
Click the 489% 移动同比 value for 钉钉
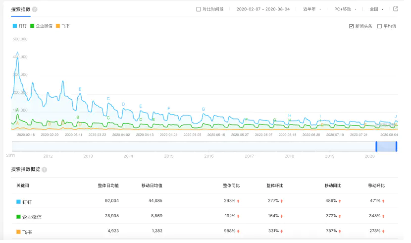point(331,200)
